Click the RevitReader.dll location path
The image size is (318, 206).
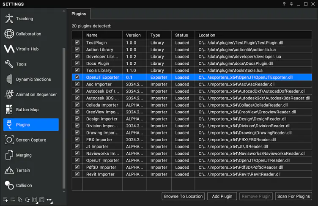click(x=239, y=174)
